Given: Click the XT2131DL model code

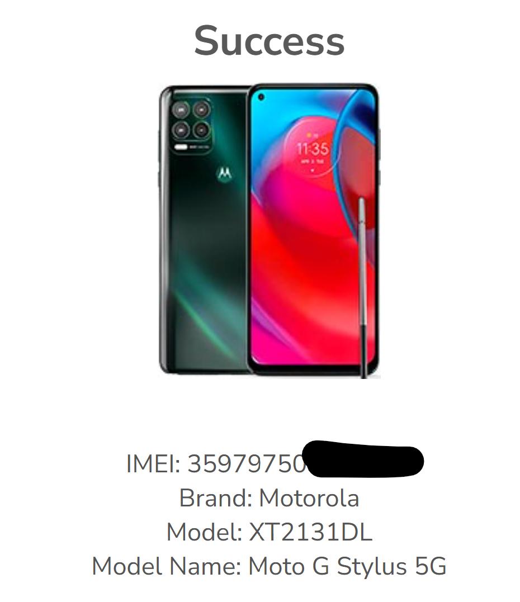Looking at the screenshot, I should click(x=311, y=532).
